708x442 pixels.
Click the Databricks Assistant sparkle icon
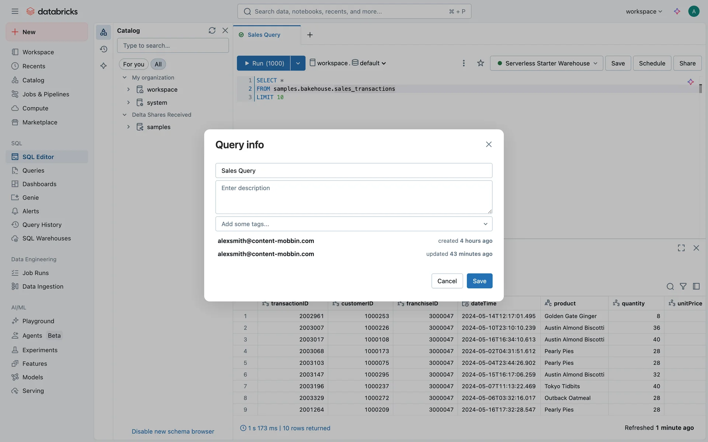click(x=677, y=11)
